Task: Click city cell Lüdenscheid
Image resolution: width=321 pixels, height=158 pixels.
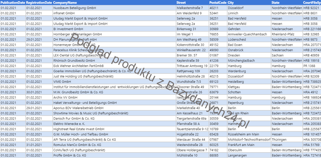Action: click(249, 39)
